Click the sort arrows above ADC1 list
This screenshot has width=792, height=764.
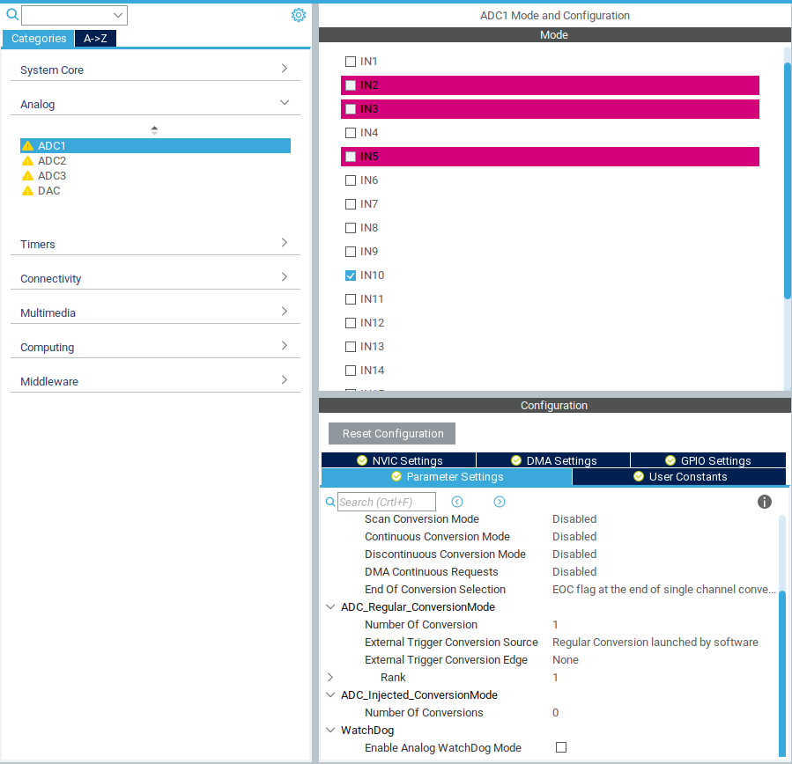pyautogui.click(x=154, y=130)
